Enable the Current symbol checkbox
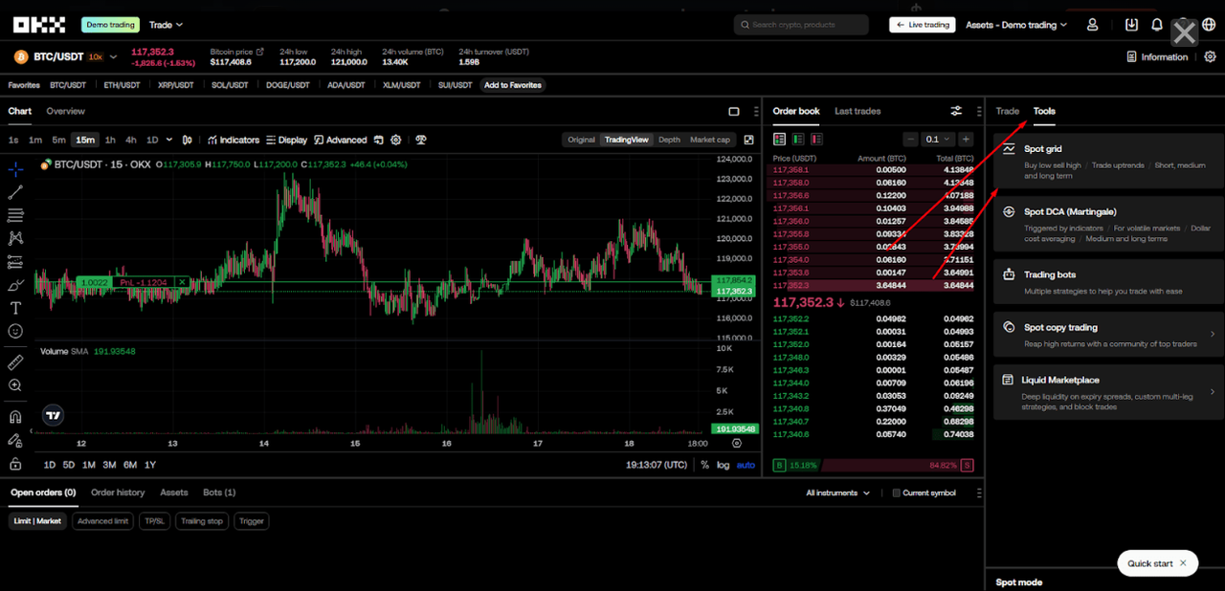Screen dimensions: 1225x591 pos(896,493)
